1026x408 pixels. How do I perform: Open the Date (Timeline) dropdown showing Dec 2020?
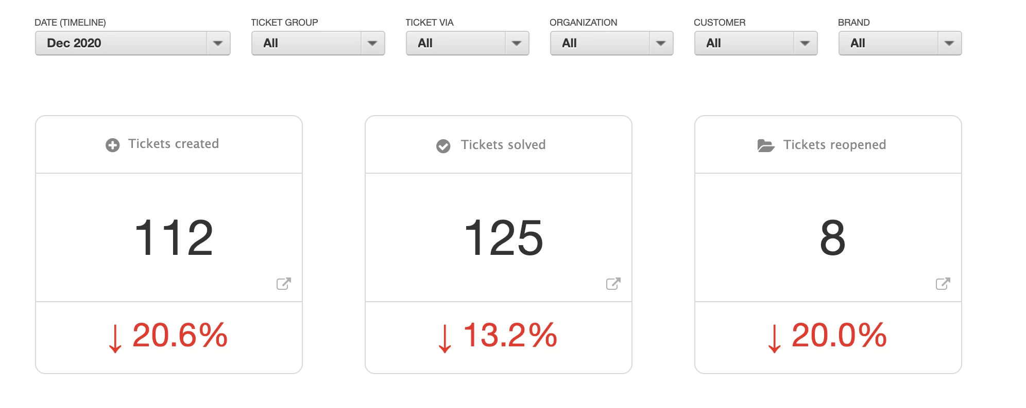[132, 43]
